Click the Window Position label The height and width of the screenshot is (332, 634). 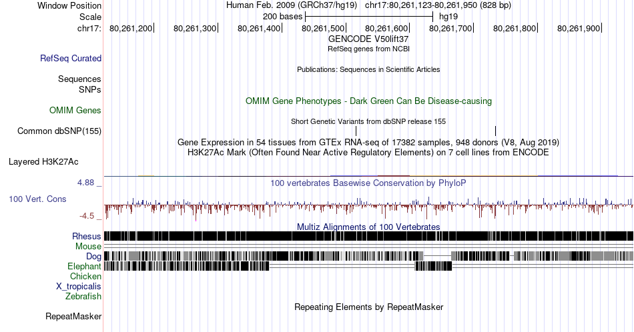click(x=69, y=5)
